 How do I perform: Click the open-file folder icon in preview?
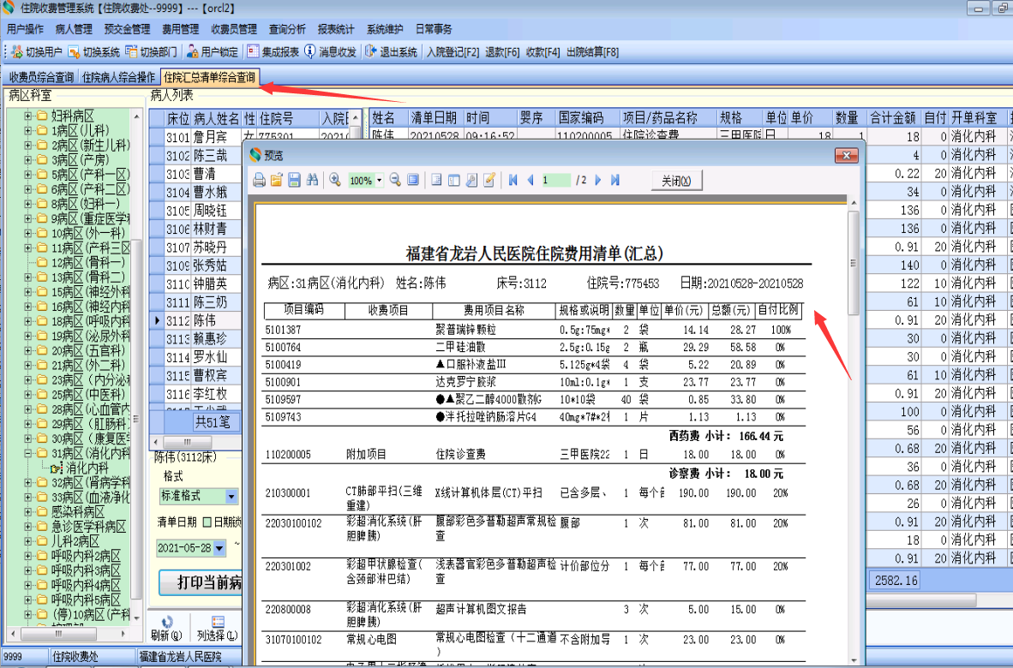tap(277, 181)
